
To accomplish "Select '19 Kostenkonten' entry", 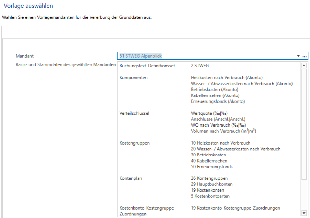I will pyautogui.click(x=207, y=190).
